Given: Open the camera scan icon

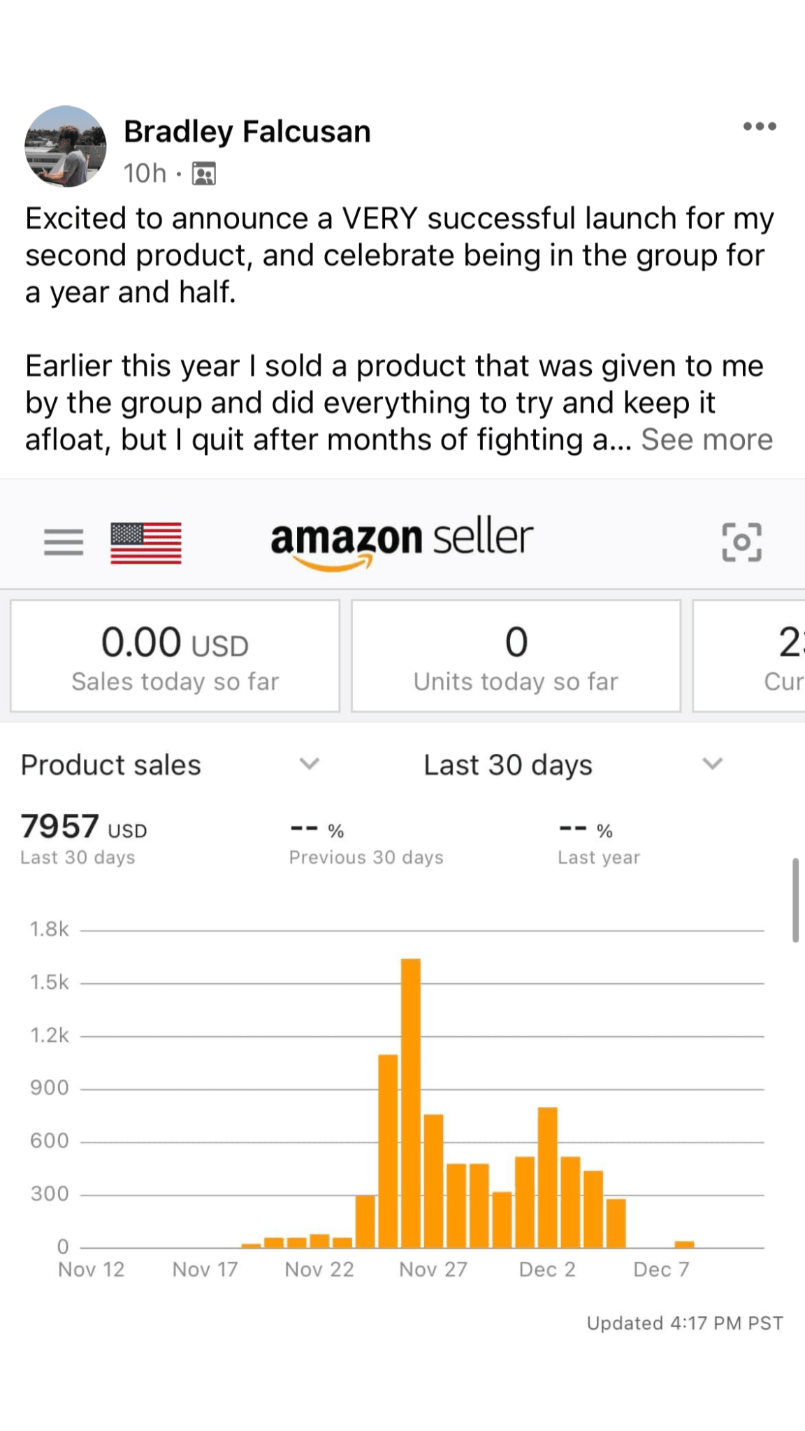Looking at the screenshot, I should (x=741, y=542).
